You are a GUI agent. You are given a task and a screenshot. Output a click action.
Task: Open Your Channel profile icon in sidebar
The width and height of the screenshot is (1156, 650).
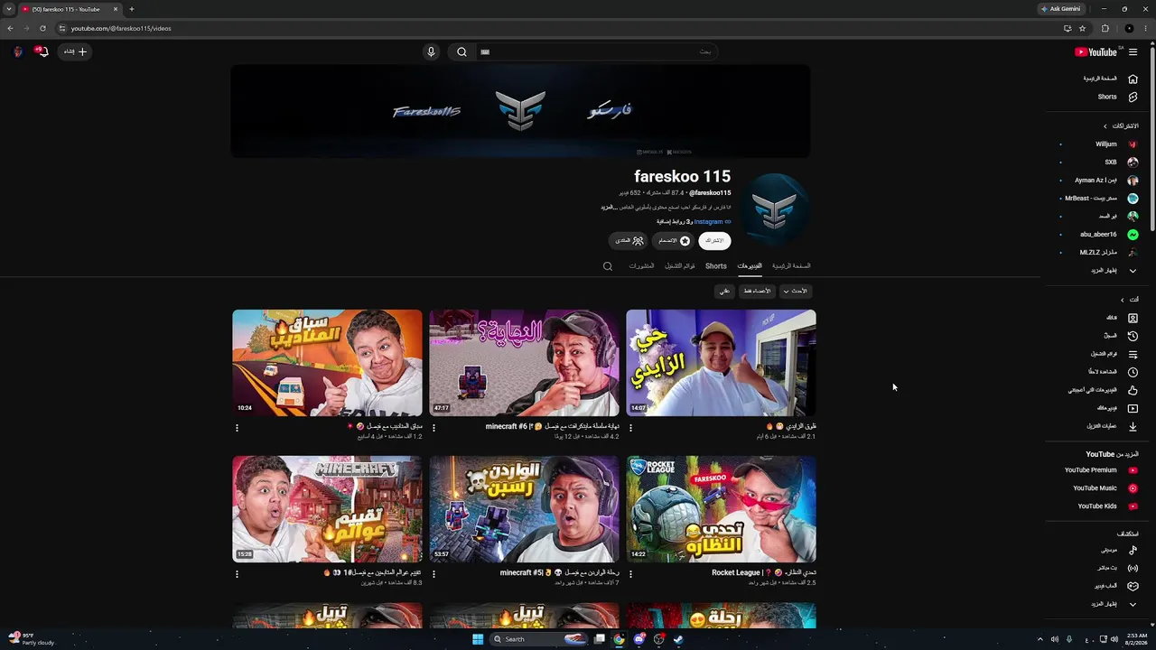pos(1133,318)
